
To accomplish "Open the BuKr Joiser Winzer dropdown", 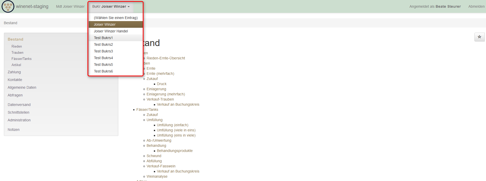I will click(111, 6).
